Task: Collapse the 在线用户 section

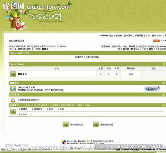Action: click(x=164, y=105)
